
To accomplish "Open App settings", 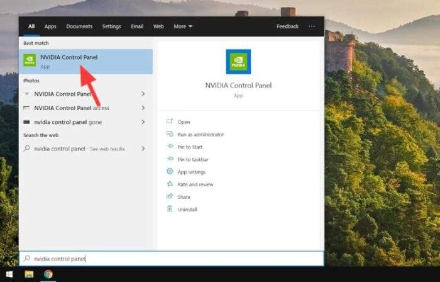I will 191,172.
